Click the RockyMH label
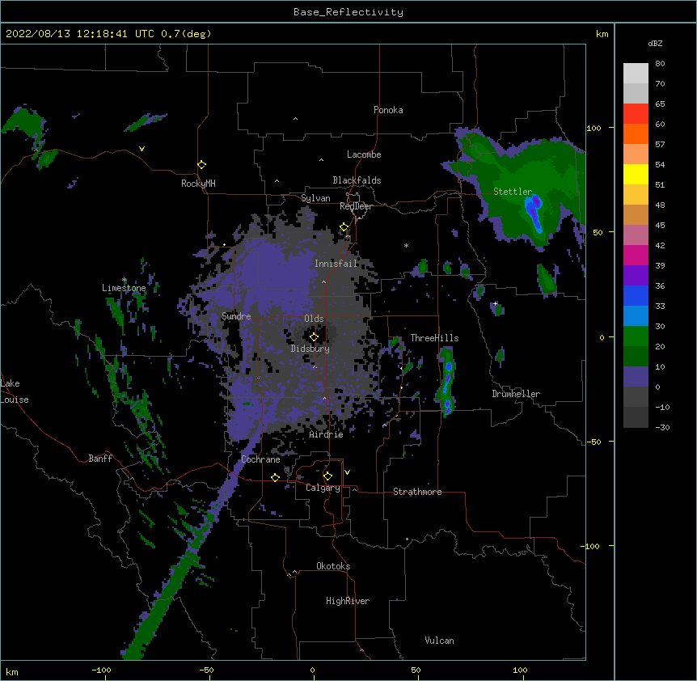This screenshot has width=697, height=681. [198, 184]
